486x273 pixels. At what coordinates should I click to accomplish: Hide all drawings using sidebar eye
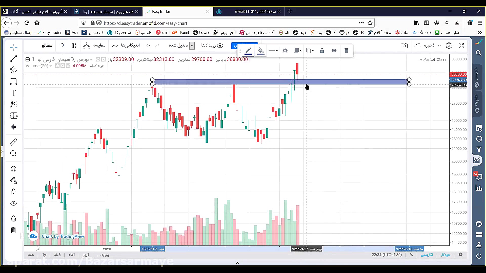pos(14,203)
